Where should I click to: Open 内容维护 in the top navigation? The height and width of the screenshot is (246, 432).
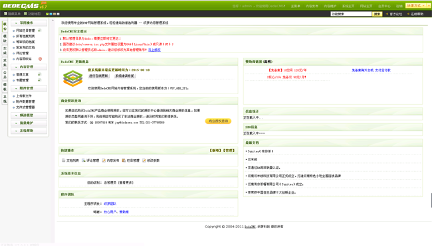pos(330,6)
